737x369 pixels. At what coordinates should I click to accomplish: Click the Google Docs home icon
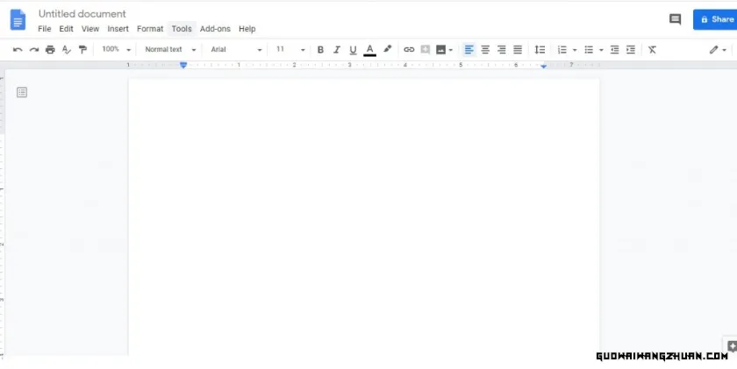click(18, 19)
